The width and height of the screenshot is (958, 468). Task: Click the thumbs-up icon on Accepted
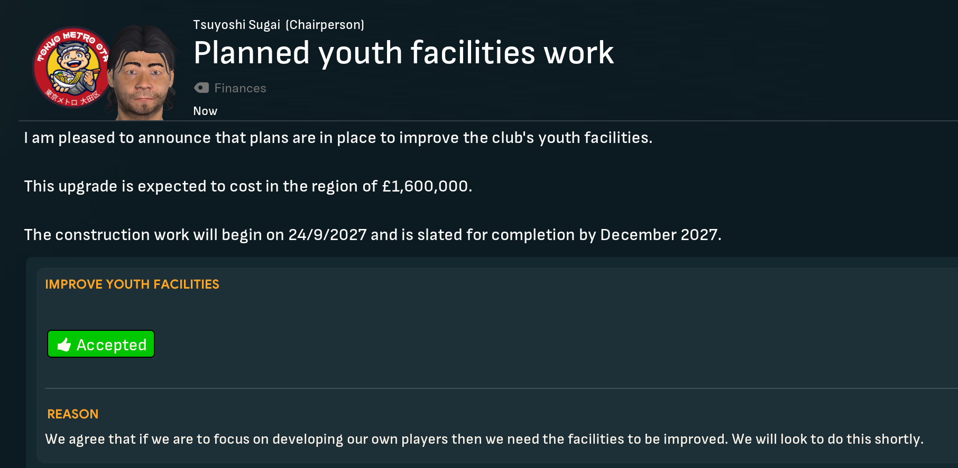[x=65, y=345]
